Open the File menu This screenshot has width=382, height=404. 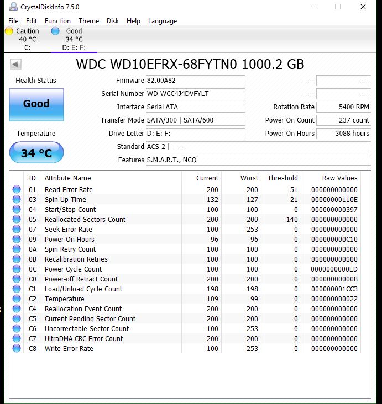[13, 21]
